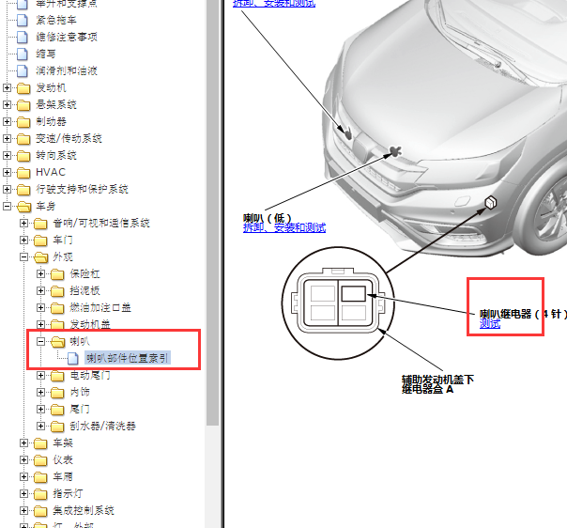
Task: Open the 润滑剂和油液 page
Action: tap(67, 70)
